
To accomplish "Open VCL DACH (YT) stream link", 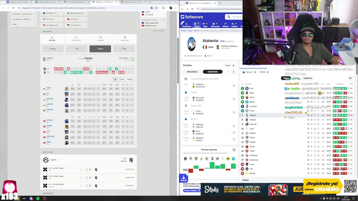I will pos(76,25).
